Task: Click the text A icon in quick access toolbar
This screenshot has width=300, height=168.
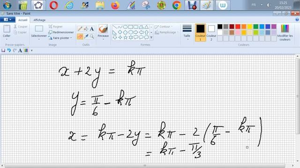Action: click(x=20, y=50)
